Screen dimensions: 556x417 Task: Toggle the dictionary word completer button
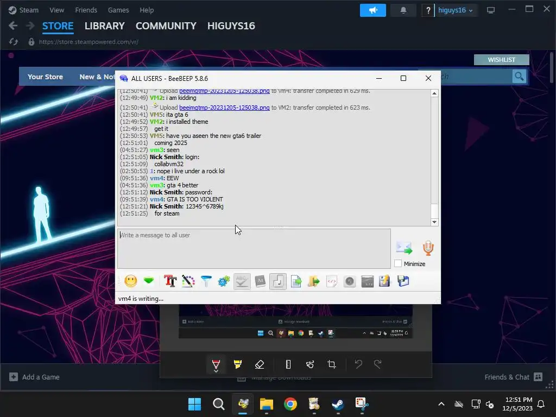[x=260, y=281]
